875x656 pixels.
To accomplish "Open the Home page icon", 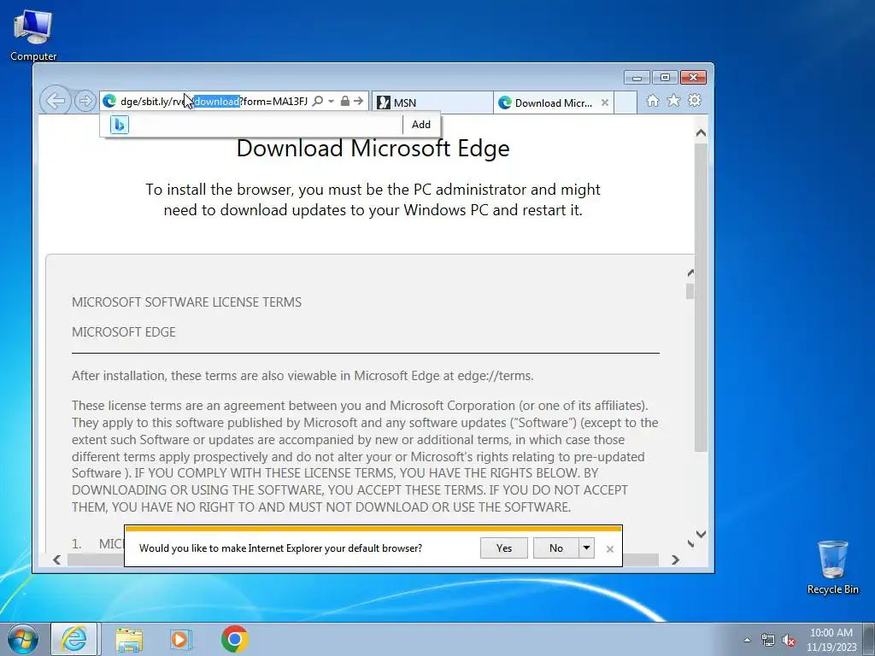I will click(652, 101).
